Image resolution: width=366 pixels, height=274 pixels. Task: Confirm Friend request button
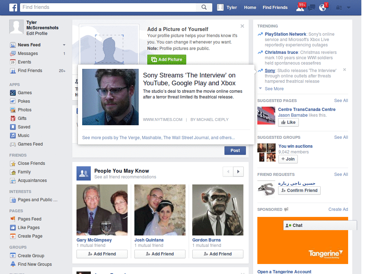tap(299, 191)
